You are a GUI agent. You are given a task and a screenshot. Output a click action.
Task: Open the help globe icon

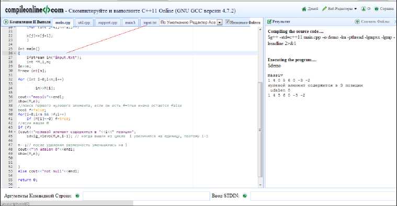tap(377, 9)
